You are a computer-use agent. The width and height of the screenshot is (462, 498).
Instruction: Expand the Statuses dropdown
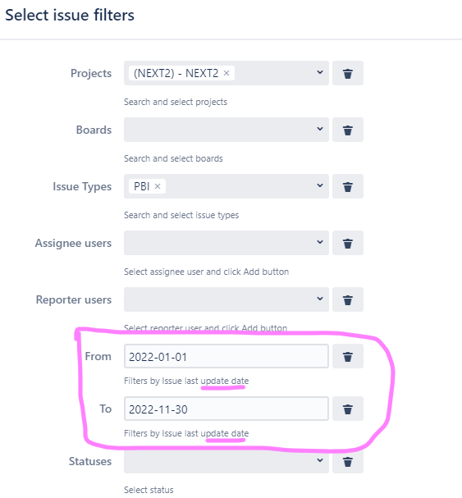226,461
